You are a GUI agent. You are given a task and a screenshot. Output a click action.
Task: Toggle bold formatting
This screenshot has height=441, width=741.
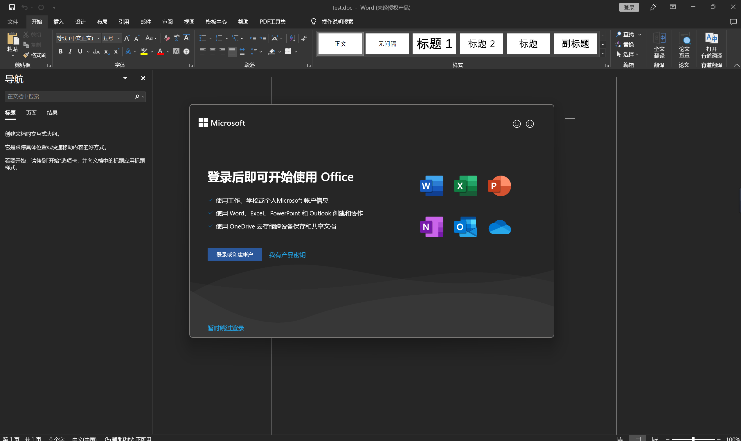click(x=60, y=51)
